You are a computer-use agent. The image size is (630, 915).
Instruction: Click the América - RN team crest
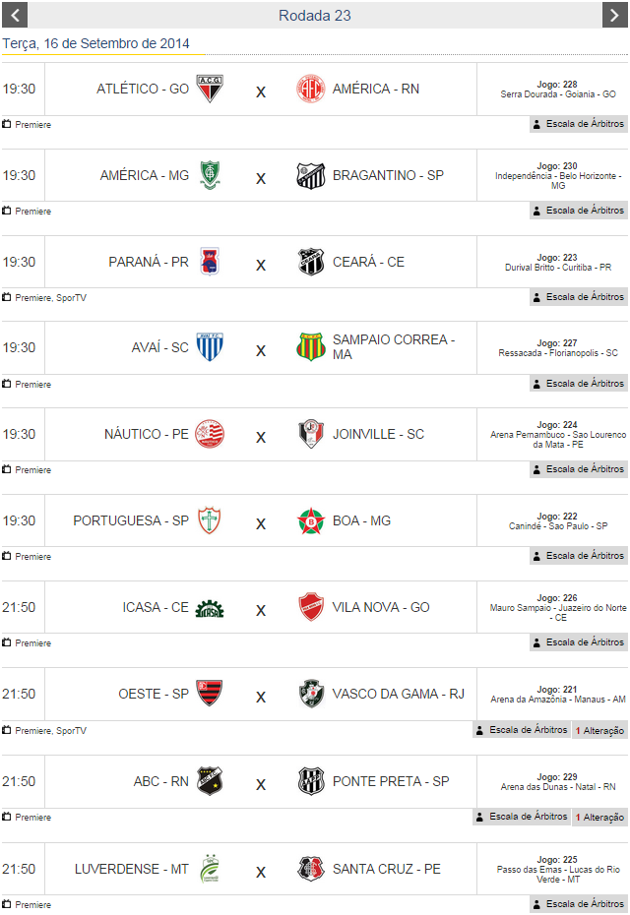[311, 90]
